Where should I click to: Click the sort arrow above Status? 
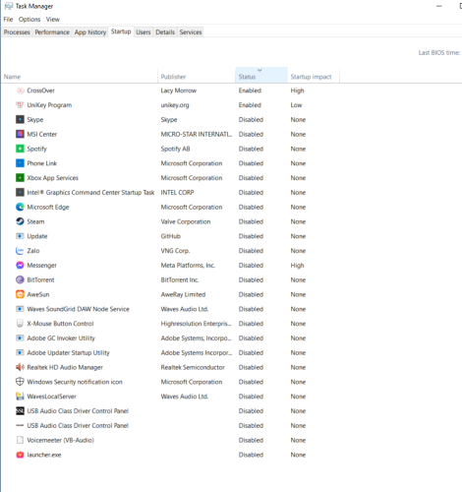[260, 70]
